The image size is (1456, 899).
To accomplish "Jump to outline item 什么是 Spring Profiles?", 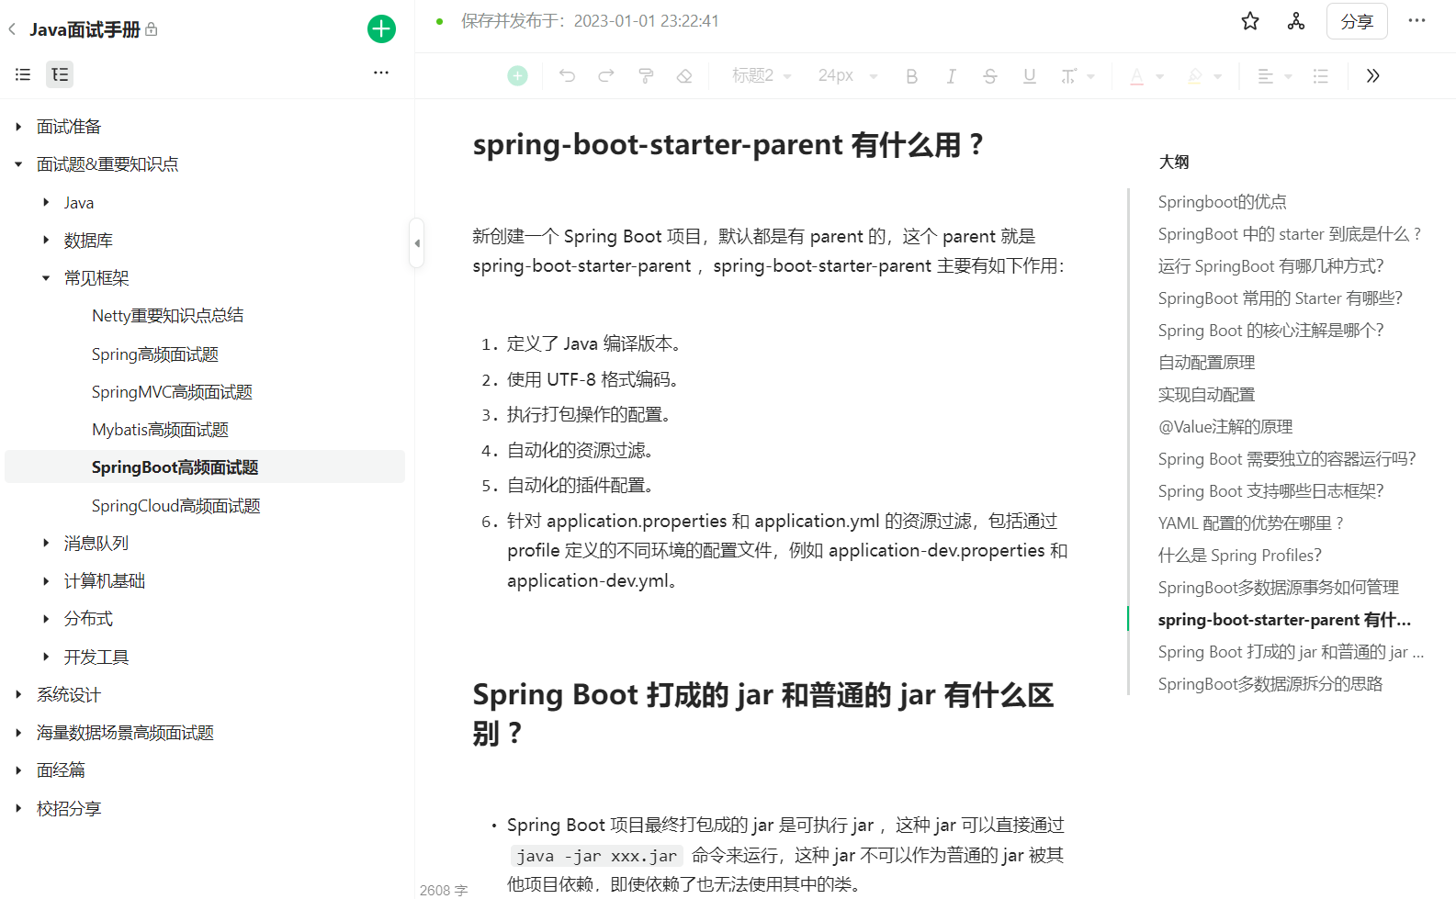I will [x=1239, y=556].
